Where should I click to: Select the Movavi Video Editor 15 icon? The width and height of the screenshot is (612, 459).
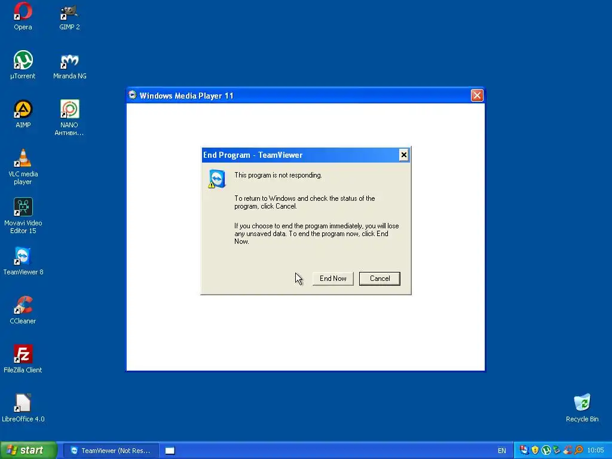pyautogui.click(x=23, y=216)
